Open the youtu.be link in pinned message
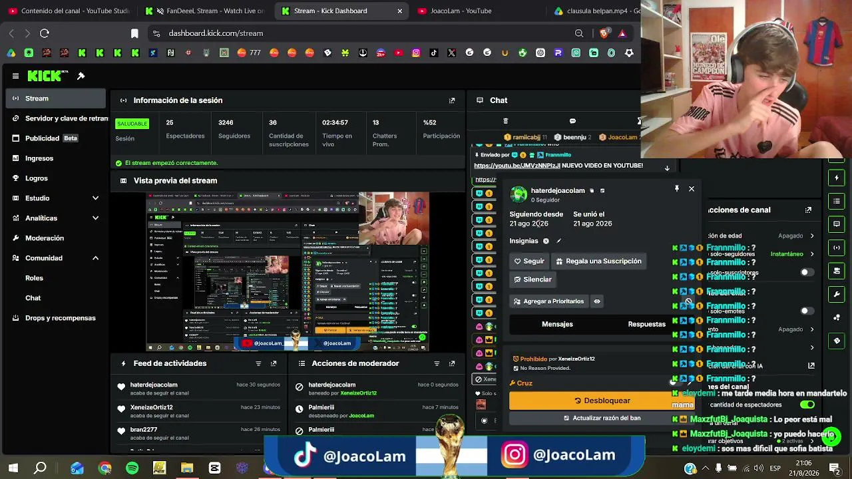 516,166
